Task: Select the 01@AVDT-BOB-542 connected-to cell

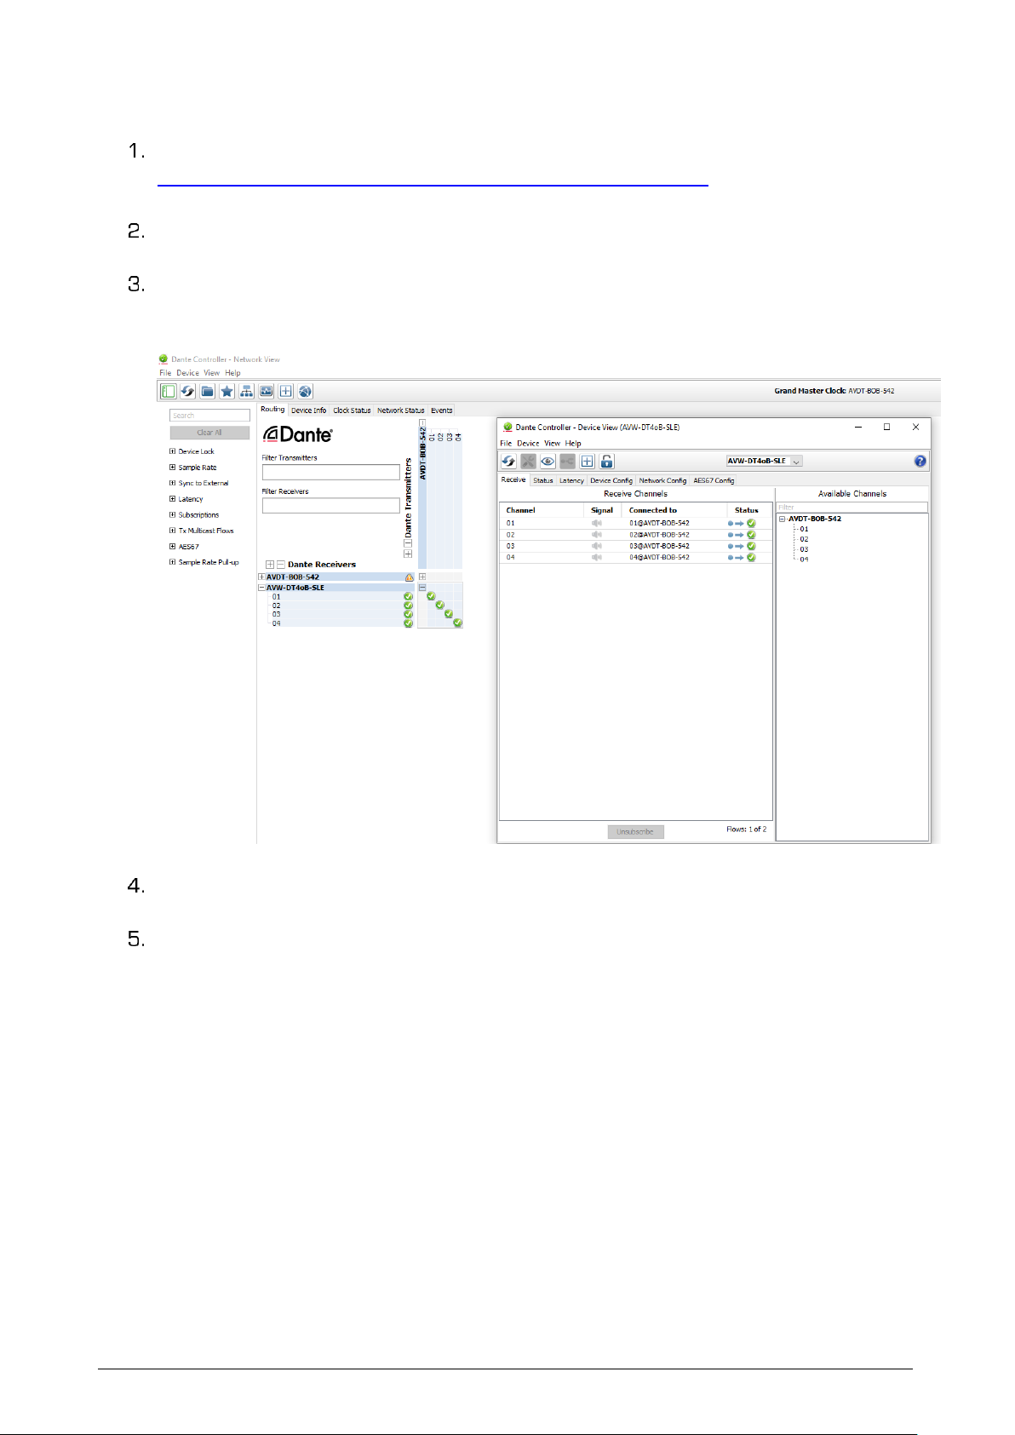Action: tap(659, 523)
